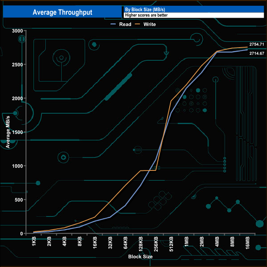Click the 2KB axis label
Image resolution: width=267 pixels, height=267 pixels.
tap(49, 241)
